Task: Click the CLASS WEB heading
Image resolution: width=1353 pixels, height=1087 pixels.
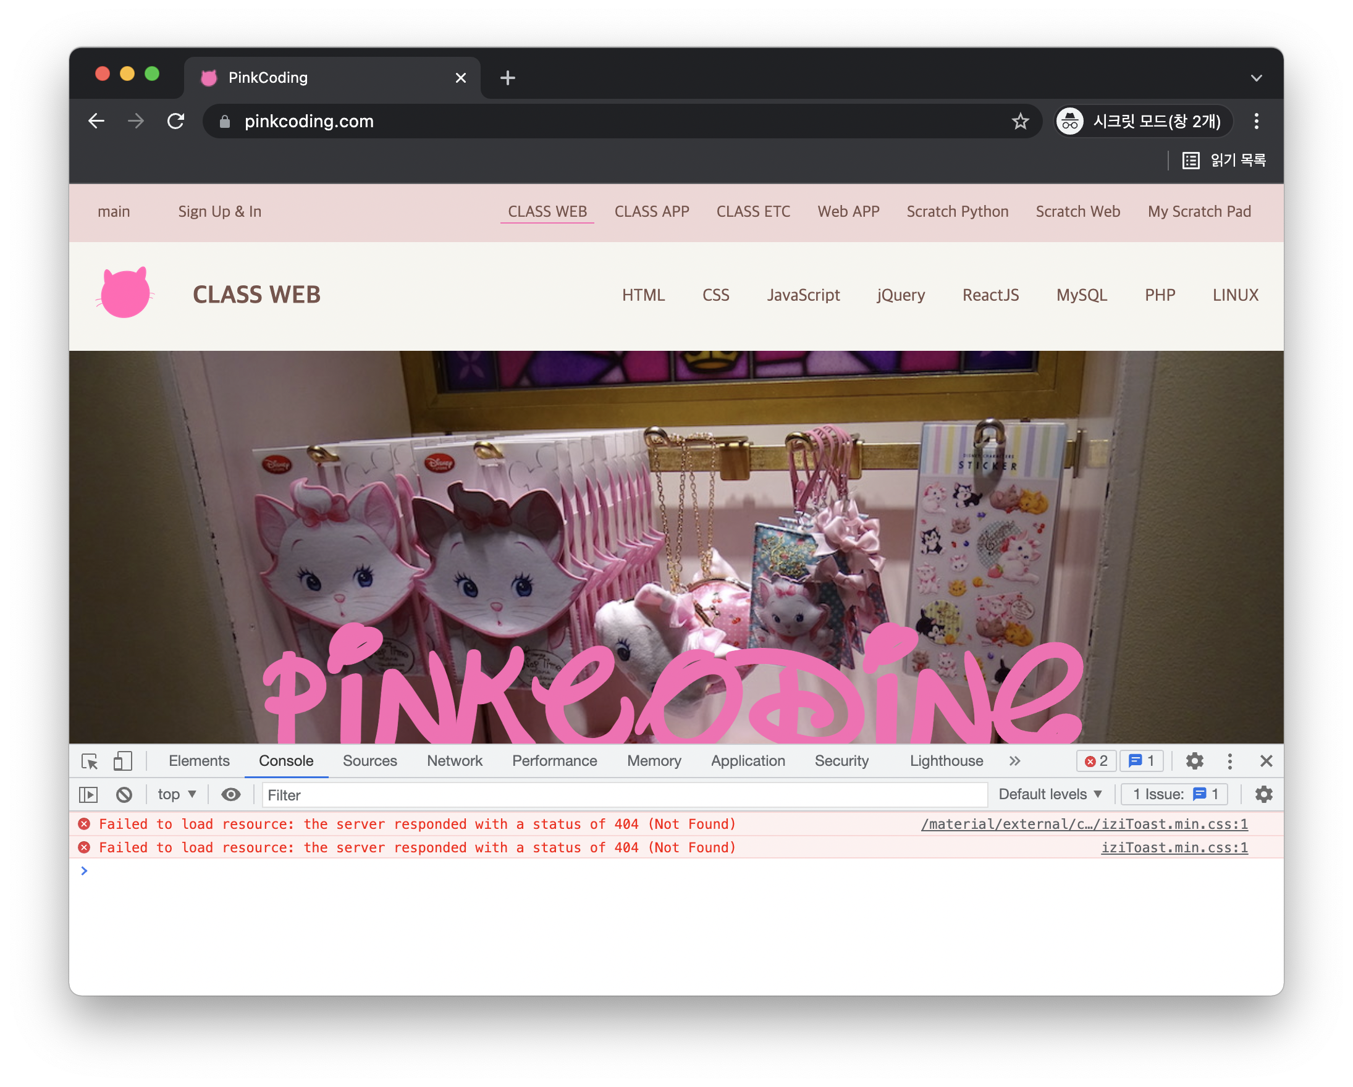Action: [x=256, y=294]
